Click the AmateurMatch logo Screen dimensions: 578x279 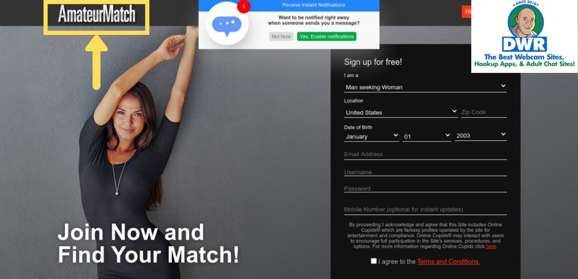(97, 14)
